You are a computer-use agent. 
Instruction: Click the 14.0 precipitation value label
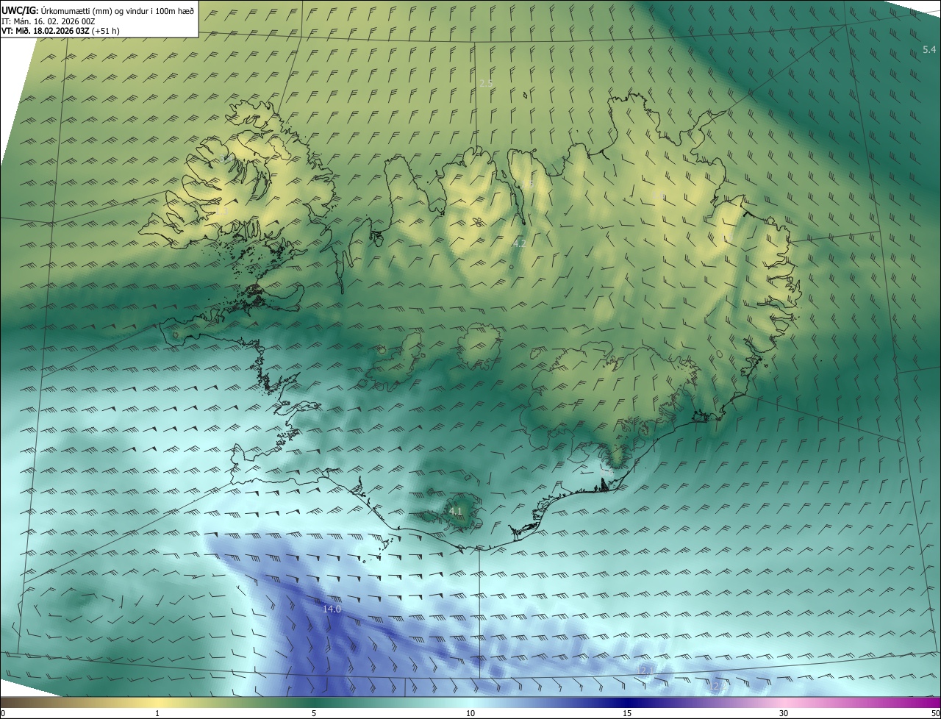click(332, 609)
